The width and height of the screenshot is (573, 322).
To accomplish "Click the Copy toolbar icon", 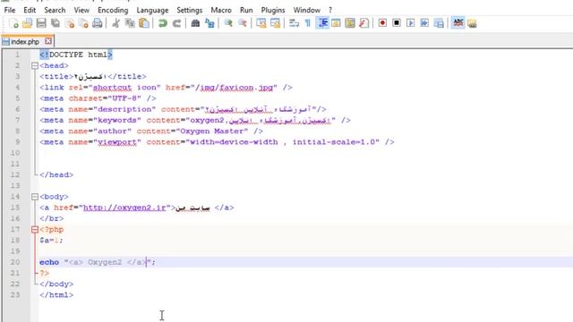I will tap(130, 23).
